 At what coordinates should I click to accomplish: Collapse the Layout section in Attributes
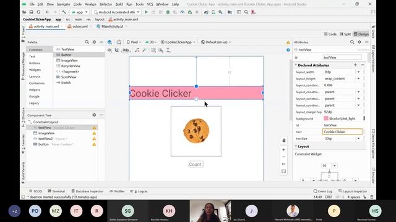pyautogui.click(x=296, y=146)
